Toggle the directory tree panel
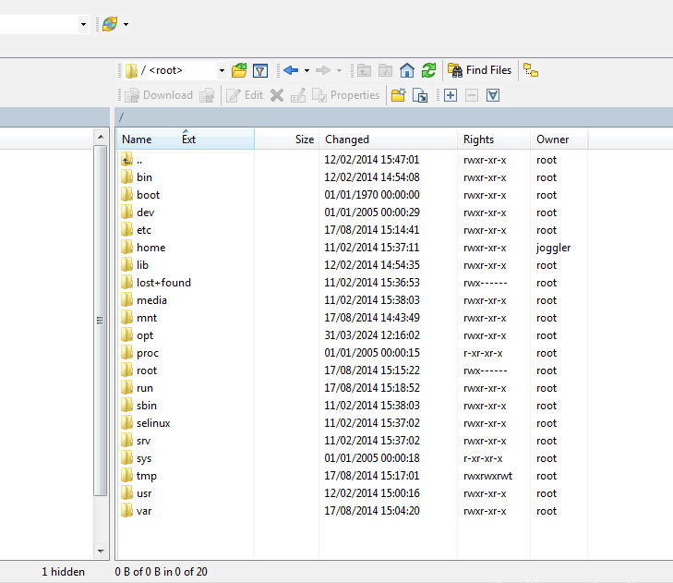This screenshot has height=583, width=673. (x=531, y=70)
